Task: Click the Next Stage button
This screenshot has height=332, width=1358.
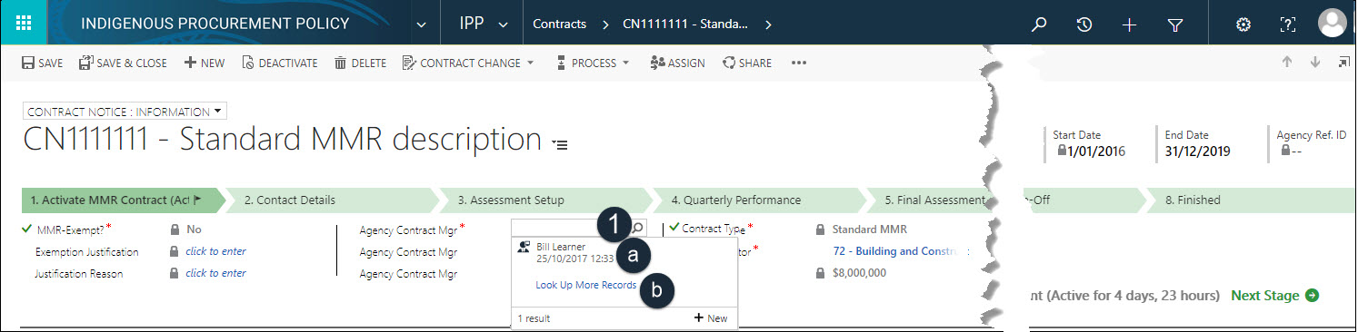Action: [1274, 296]
